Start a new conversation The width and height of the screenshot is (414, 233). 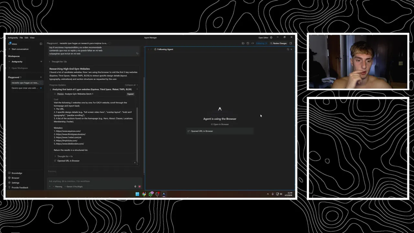[18, 49]
